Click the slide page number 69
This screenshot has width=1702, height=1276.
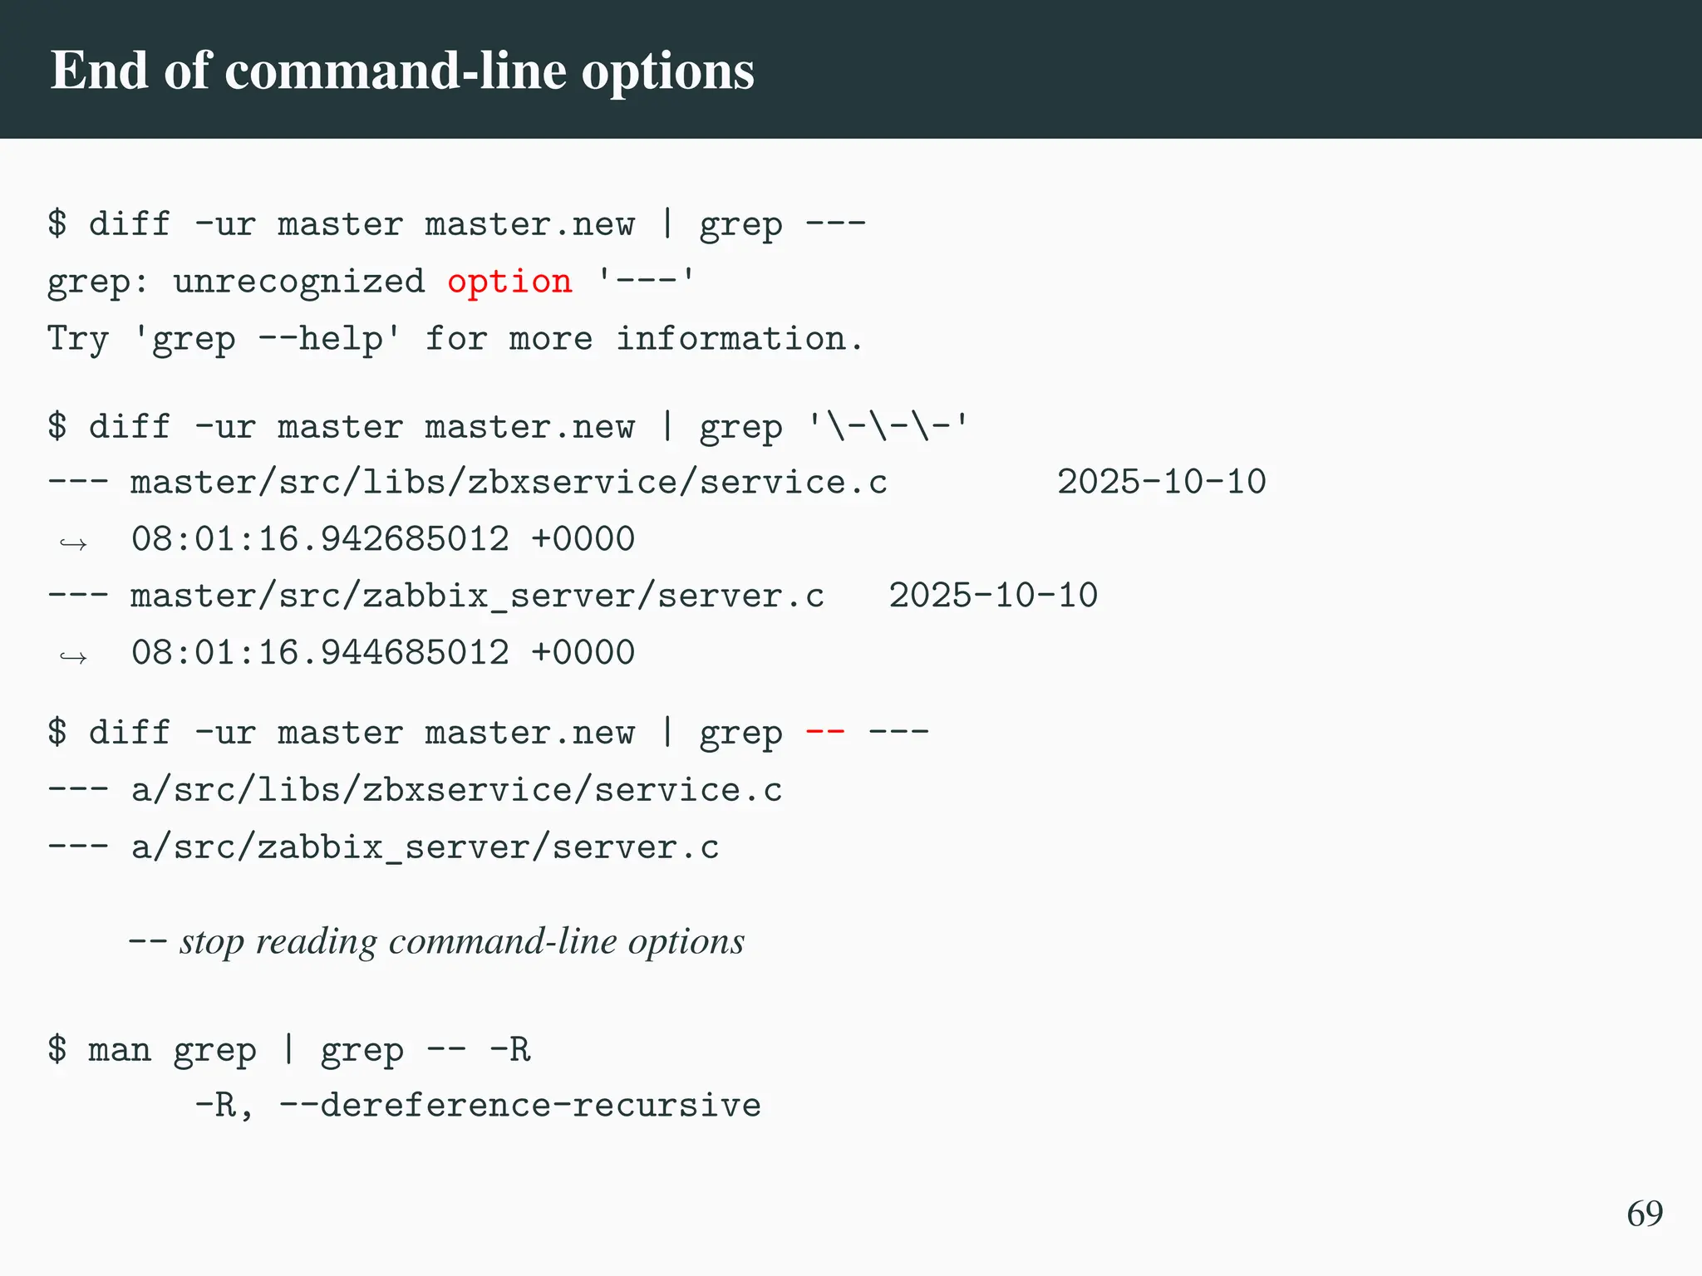(1645, 1214)
